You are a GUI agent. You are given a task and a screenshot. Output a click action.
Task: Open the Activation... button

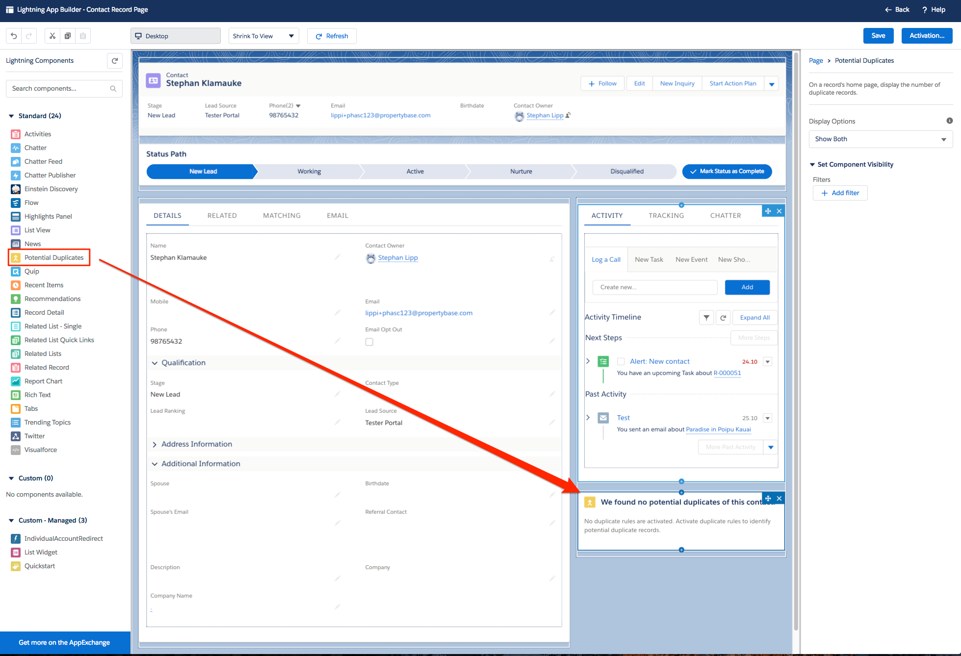click(927, 36)
